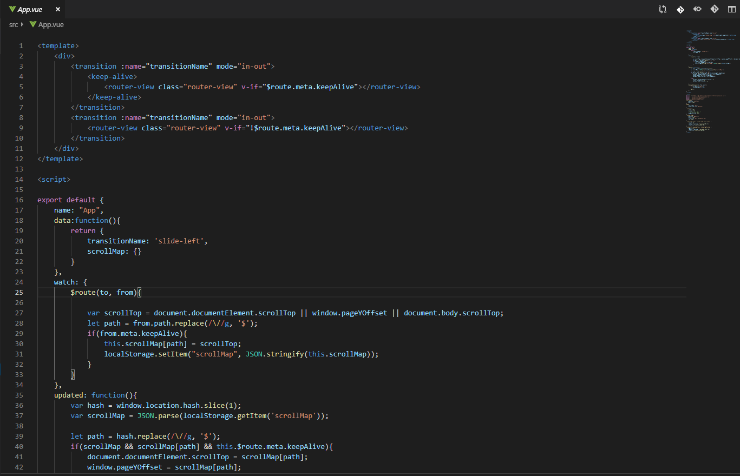The height and width of the screenshot is (476, 740).
Task: Click 'scrollMap: {}' property
Action: coord(114,251)
